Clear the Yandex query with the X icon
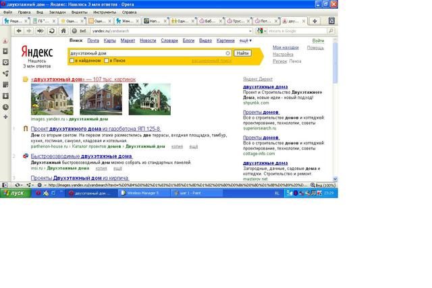432x288 pixels. click(x=227, y=53)
